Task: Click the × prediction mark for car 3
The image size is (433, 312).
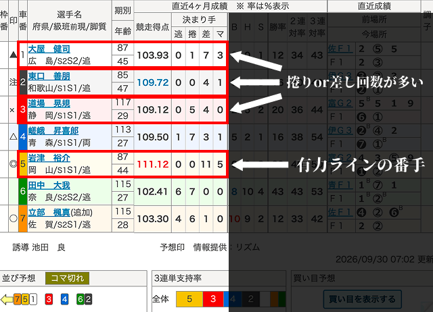Action: coord(12,110)
